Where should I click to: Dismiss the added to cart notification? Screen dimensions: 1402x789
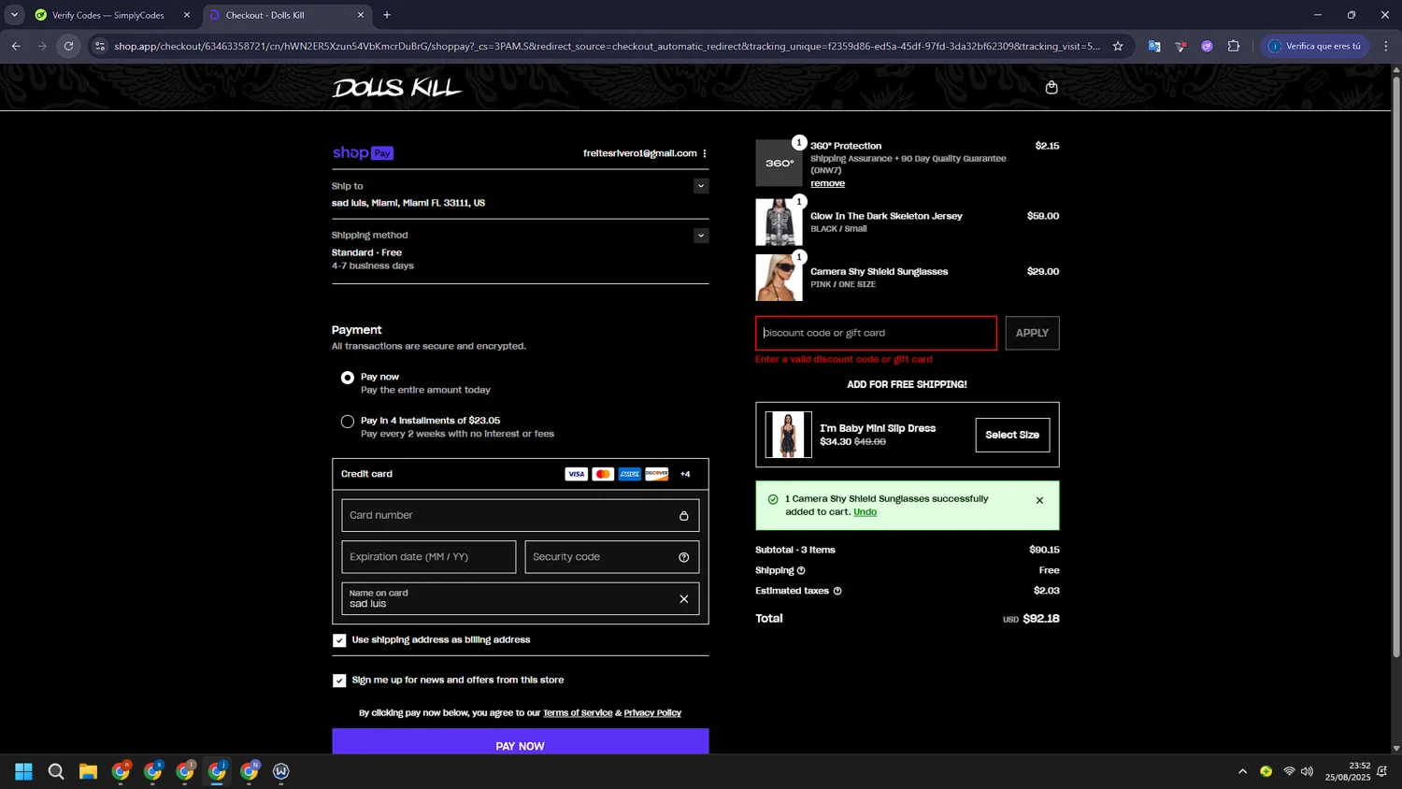click(x=1039, y=500)
